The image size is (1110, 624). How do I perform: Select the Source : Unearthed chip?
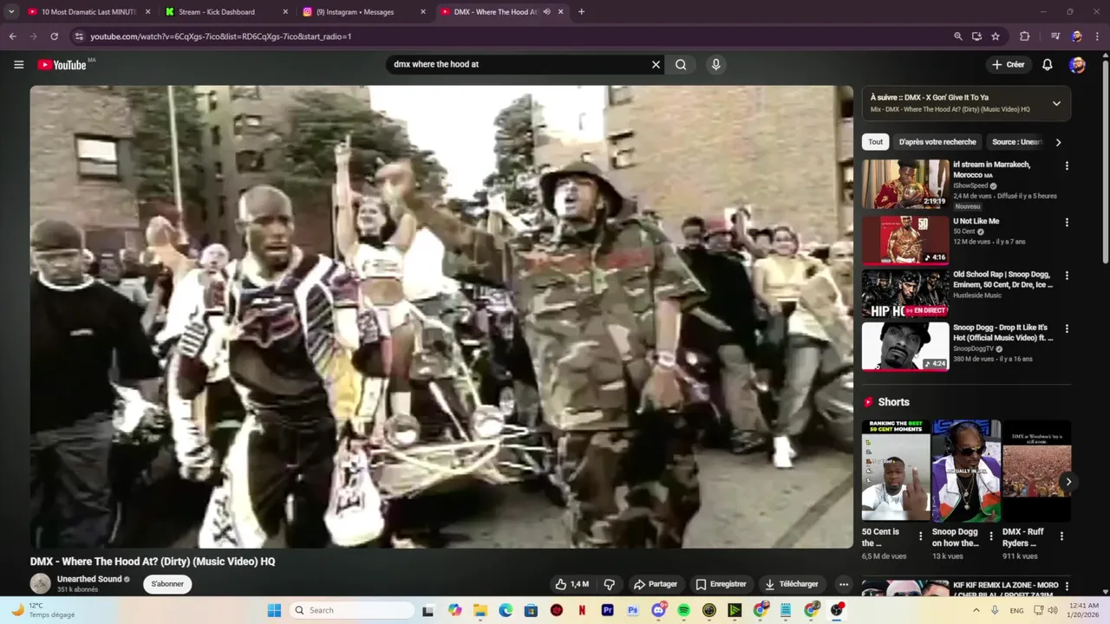(x=1016, y=142)
